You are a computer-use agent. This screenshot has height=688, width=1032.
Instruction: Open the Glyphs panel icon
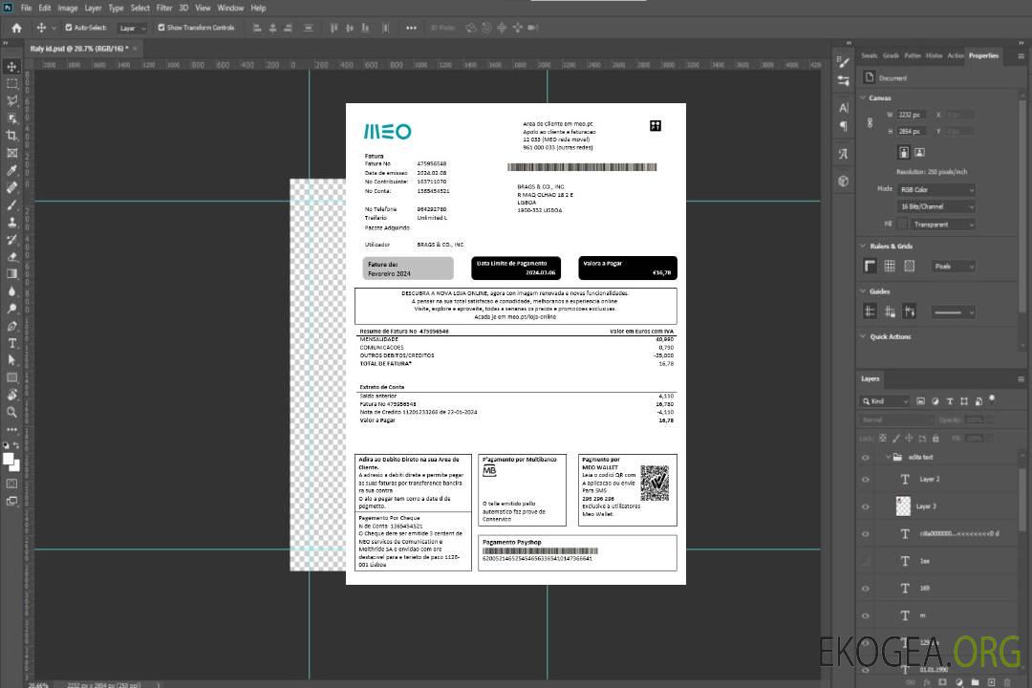[844, 154]
